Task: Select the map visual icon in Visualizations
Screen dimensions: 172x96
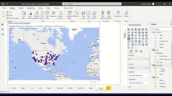Action: 129,38
